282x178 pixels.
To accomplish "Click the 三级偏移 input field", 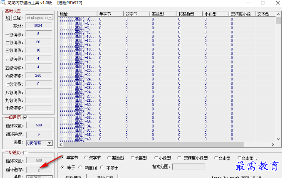I will tap(38, 50).
